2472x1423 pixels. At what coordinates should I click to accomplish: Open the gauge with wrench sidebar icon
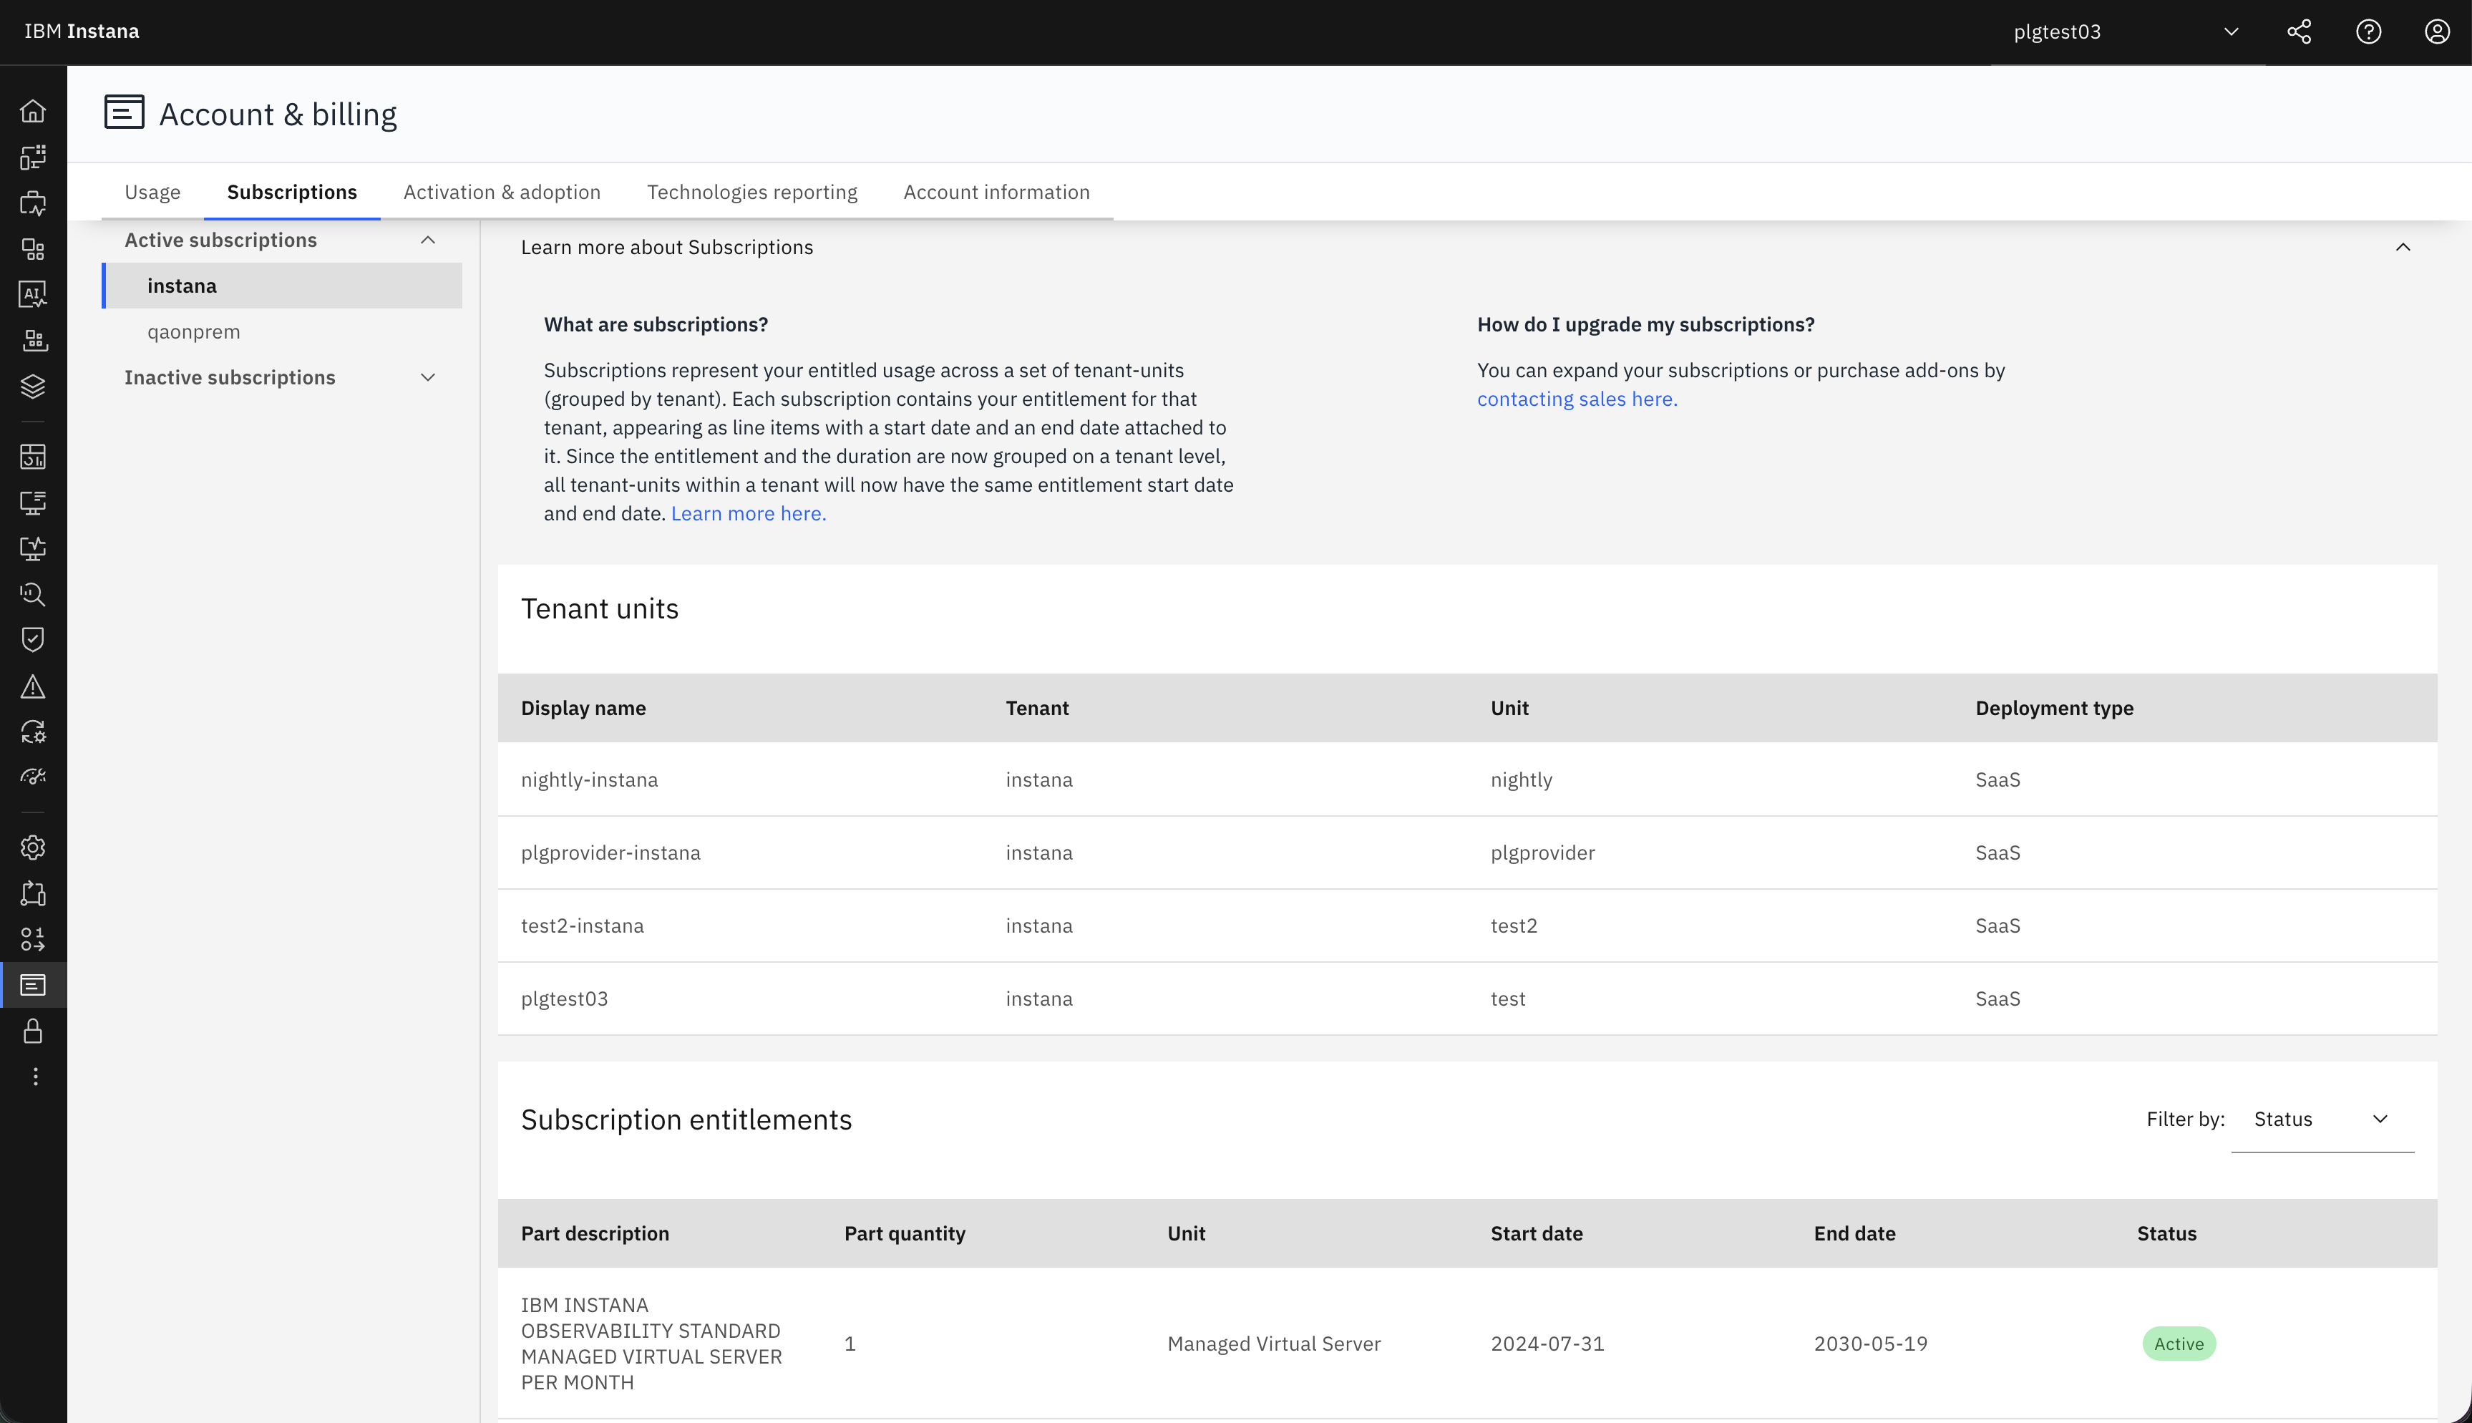pos(33,777)
